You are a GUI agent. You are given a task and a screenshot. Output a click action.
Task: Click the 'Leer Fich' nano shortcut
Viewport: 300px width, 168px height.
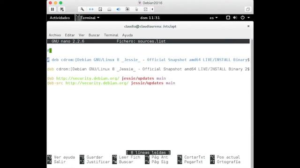point(126,157)
